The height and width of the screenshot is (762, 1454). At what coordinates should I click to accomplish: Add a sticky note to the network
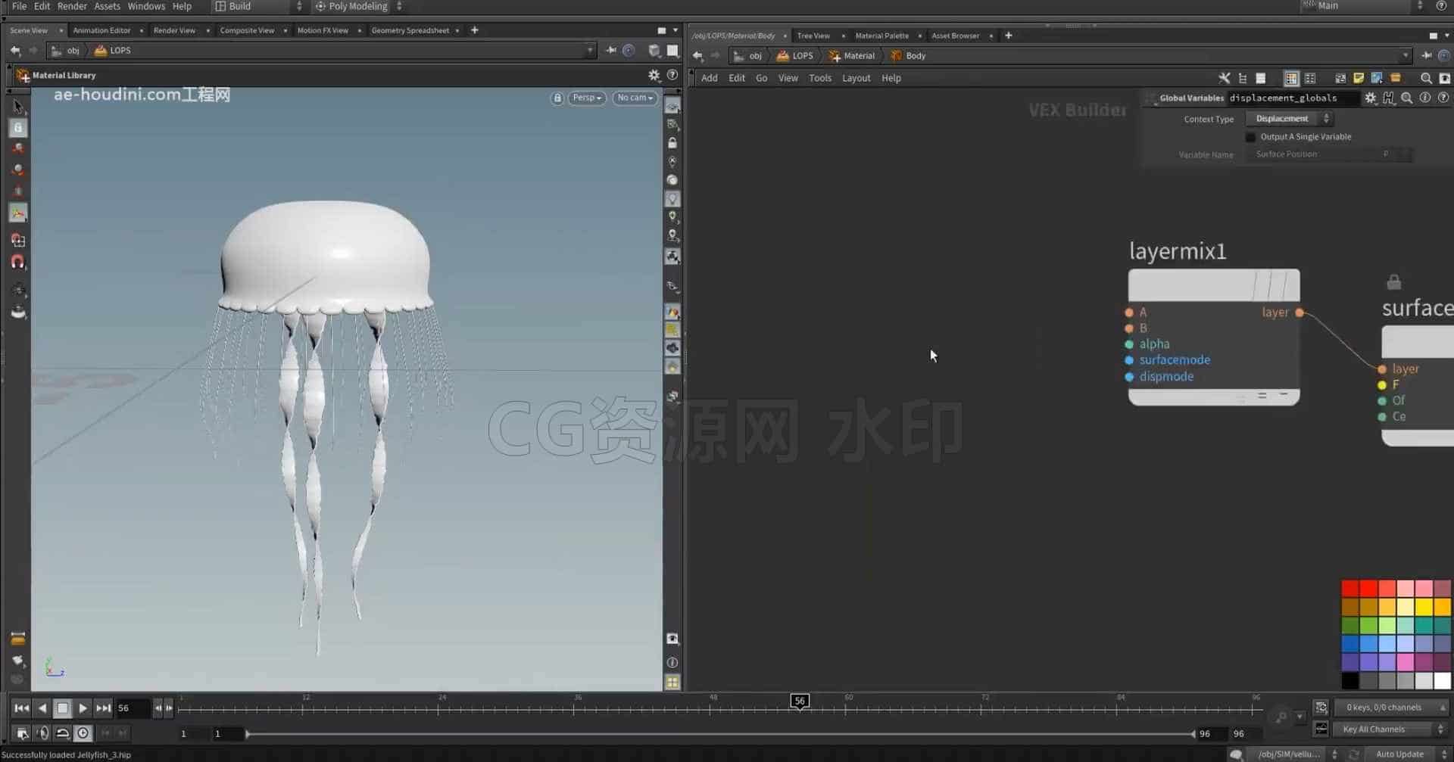click(x=1359, y=78)
